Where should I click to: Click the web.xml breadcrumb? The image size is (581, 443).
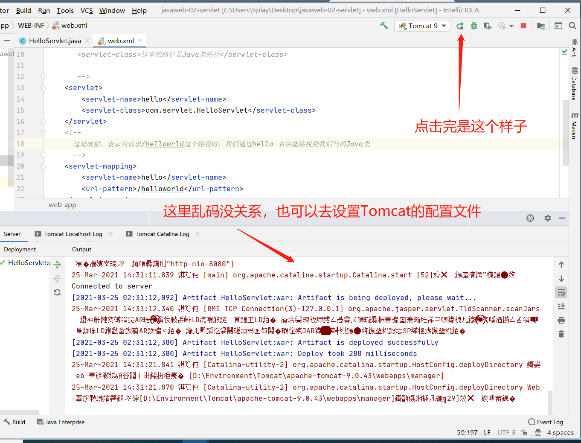click(x=70, y=26)
